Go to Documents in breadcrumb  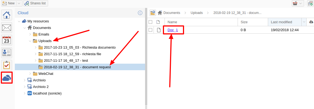(x=172, y=13)
